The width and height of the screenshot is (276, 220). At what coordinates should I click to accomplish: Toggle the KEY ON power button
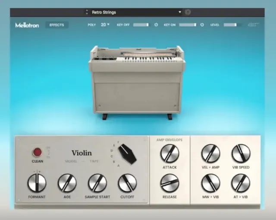202,25
